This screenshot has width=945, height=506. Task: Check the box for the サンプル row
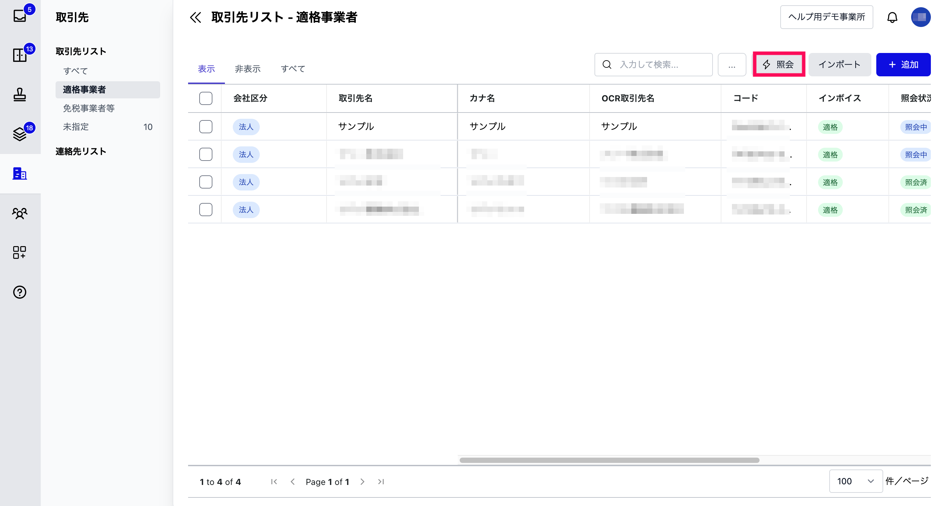pos(206,127)
